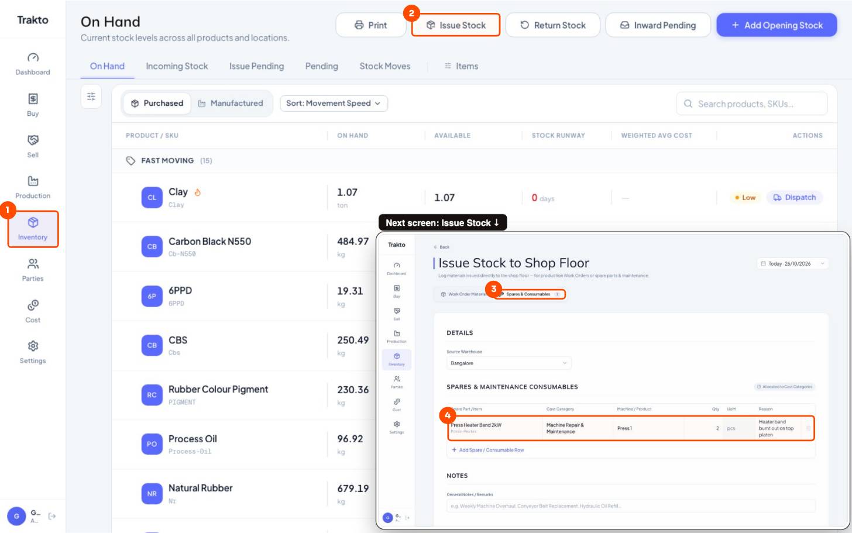
Task: Open the Stock Moves tab
Action: (385, 66)
